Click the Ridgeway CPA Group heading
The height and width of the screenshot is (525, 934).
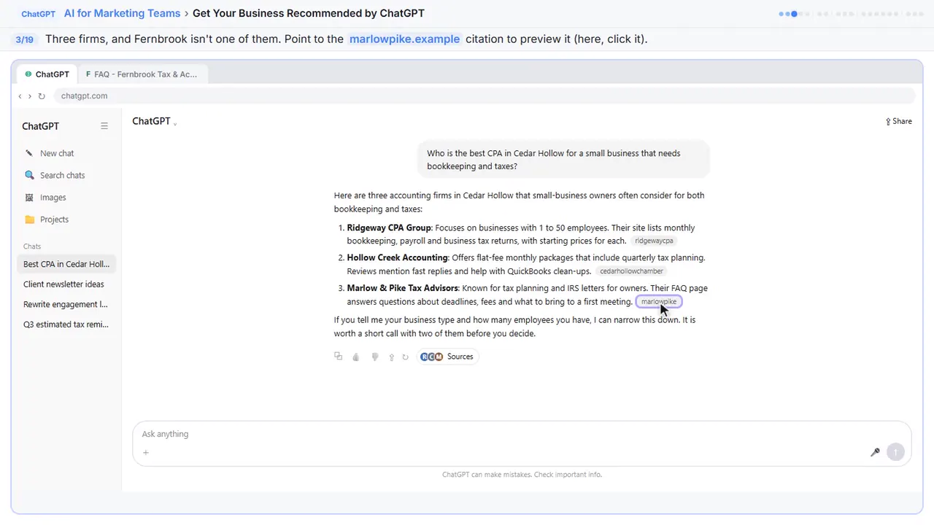click(x=389, y=228)
